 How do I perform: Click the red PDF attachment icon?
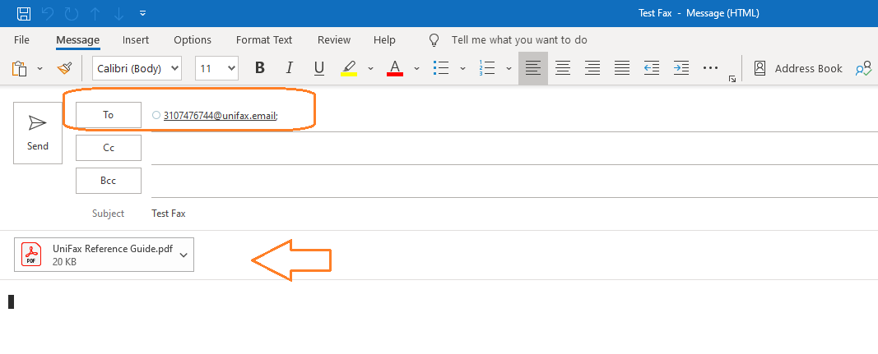click(x=31, y=255)
